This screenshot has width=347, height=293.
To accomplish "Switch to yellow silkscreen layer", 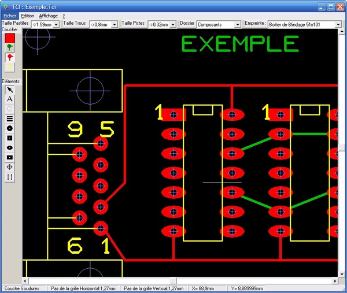I will (x=10, y=67).
